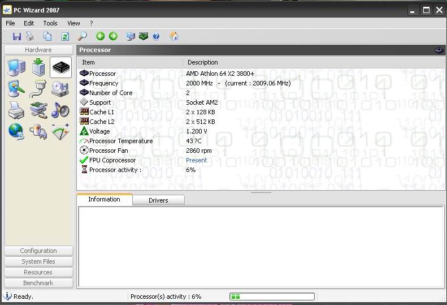Open the Mainboard icon with green arrow
The height and width of the screenshot is (305, 447).
(38, 67)
